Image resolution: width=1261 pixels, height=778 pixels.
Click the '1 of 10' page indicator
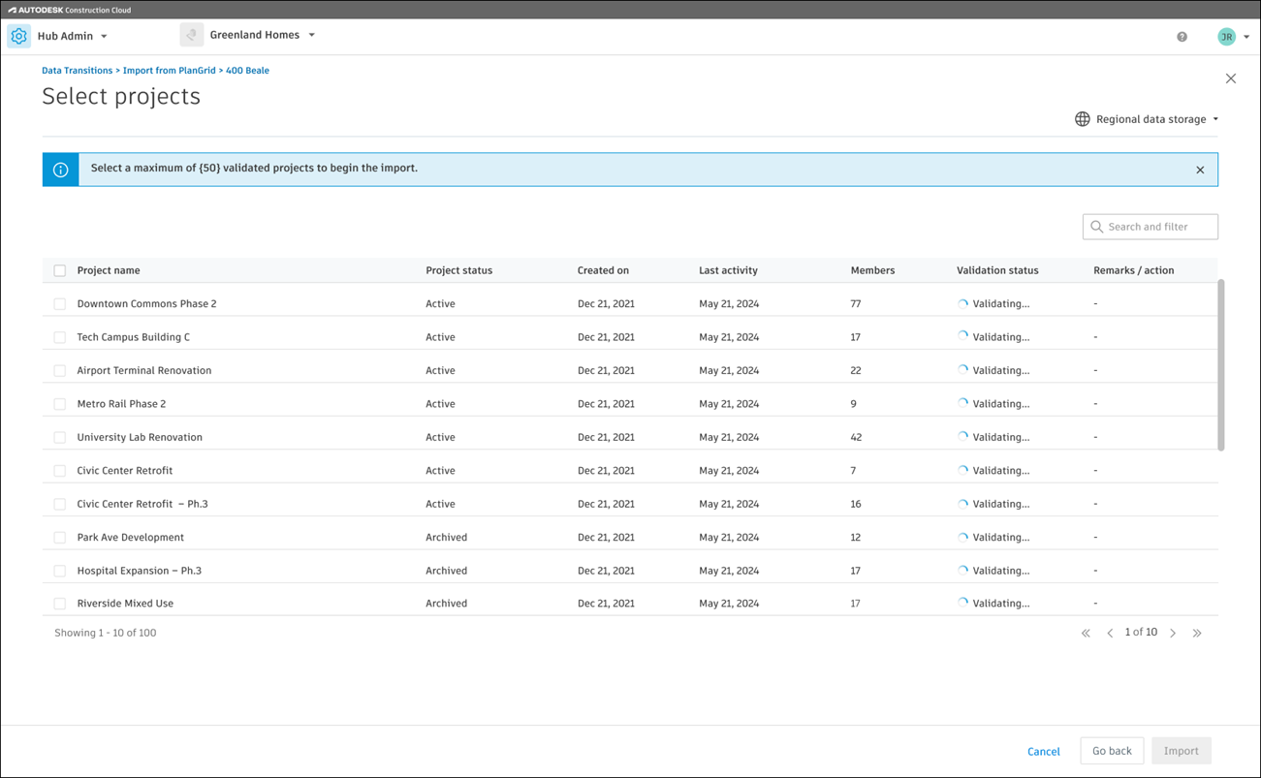point(1141,632)
